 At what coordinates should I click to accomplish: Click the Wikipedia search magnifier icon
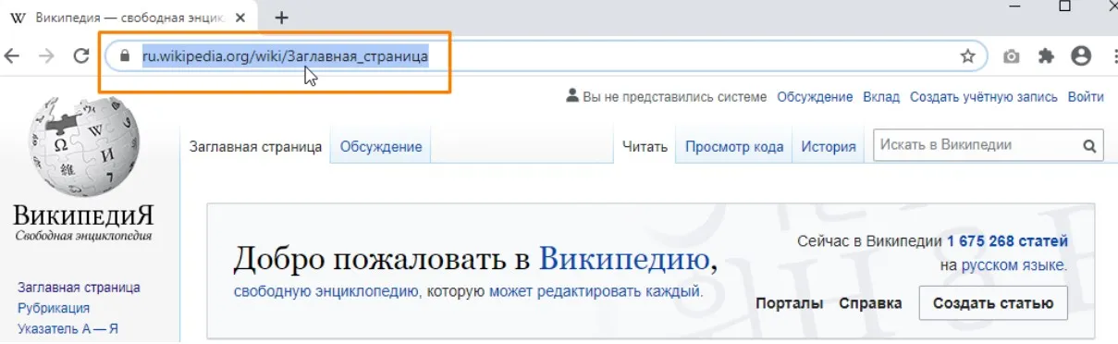pyautogui.click(x=1089, y=145)
